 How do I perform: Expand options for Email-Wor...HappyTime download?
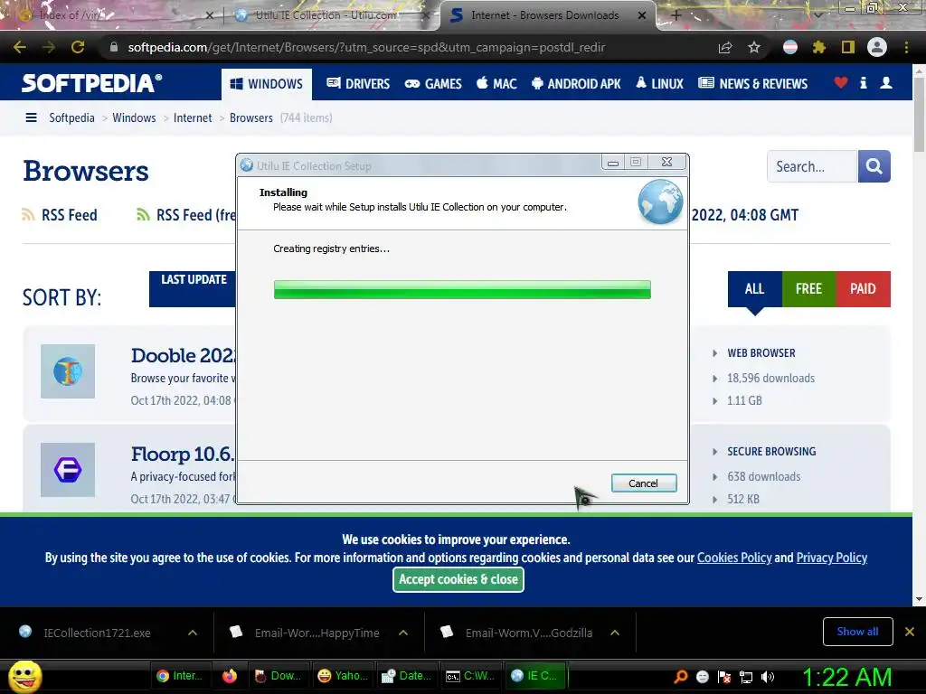(403, 633)
